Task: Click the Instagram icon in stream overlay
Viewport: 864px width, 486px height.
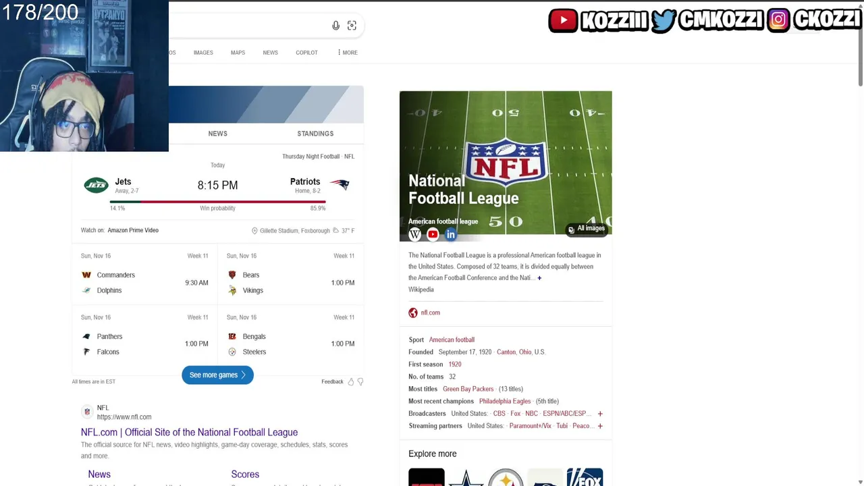Action: [x=778, y=20]
